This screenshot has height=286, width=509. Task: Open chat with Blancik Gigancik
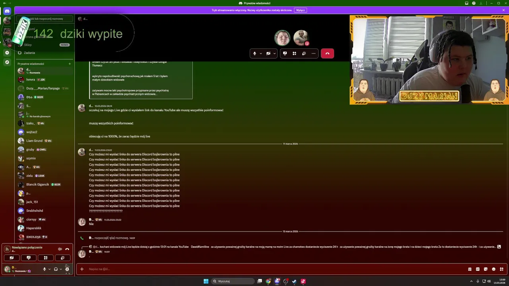coord(45,184)
